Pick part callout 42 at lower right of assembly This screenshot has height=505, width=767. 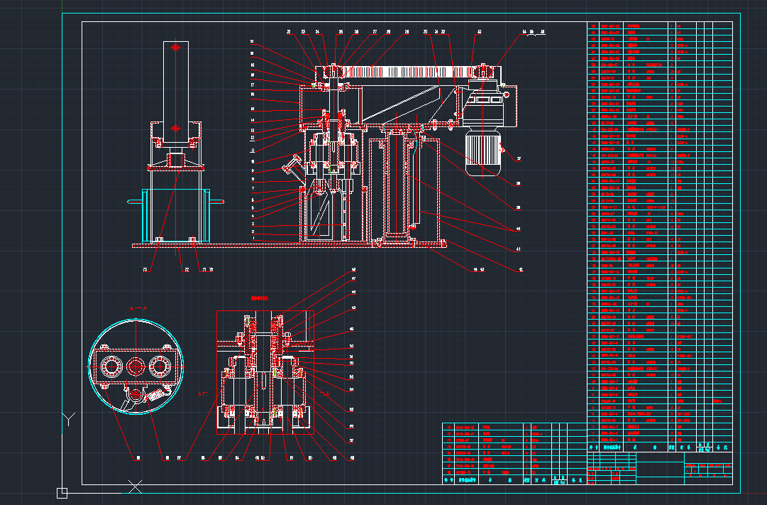click(x=520, y=270)
